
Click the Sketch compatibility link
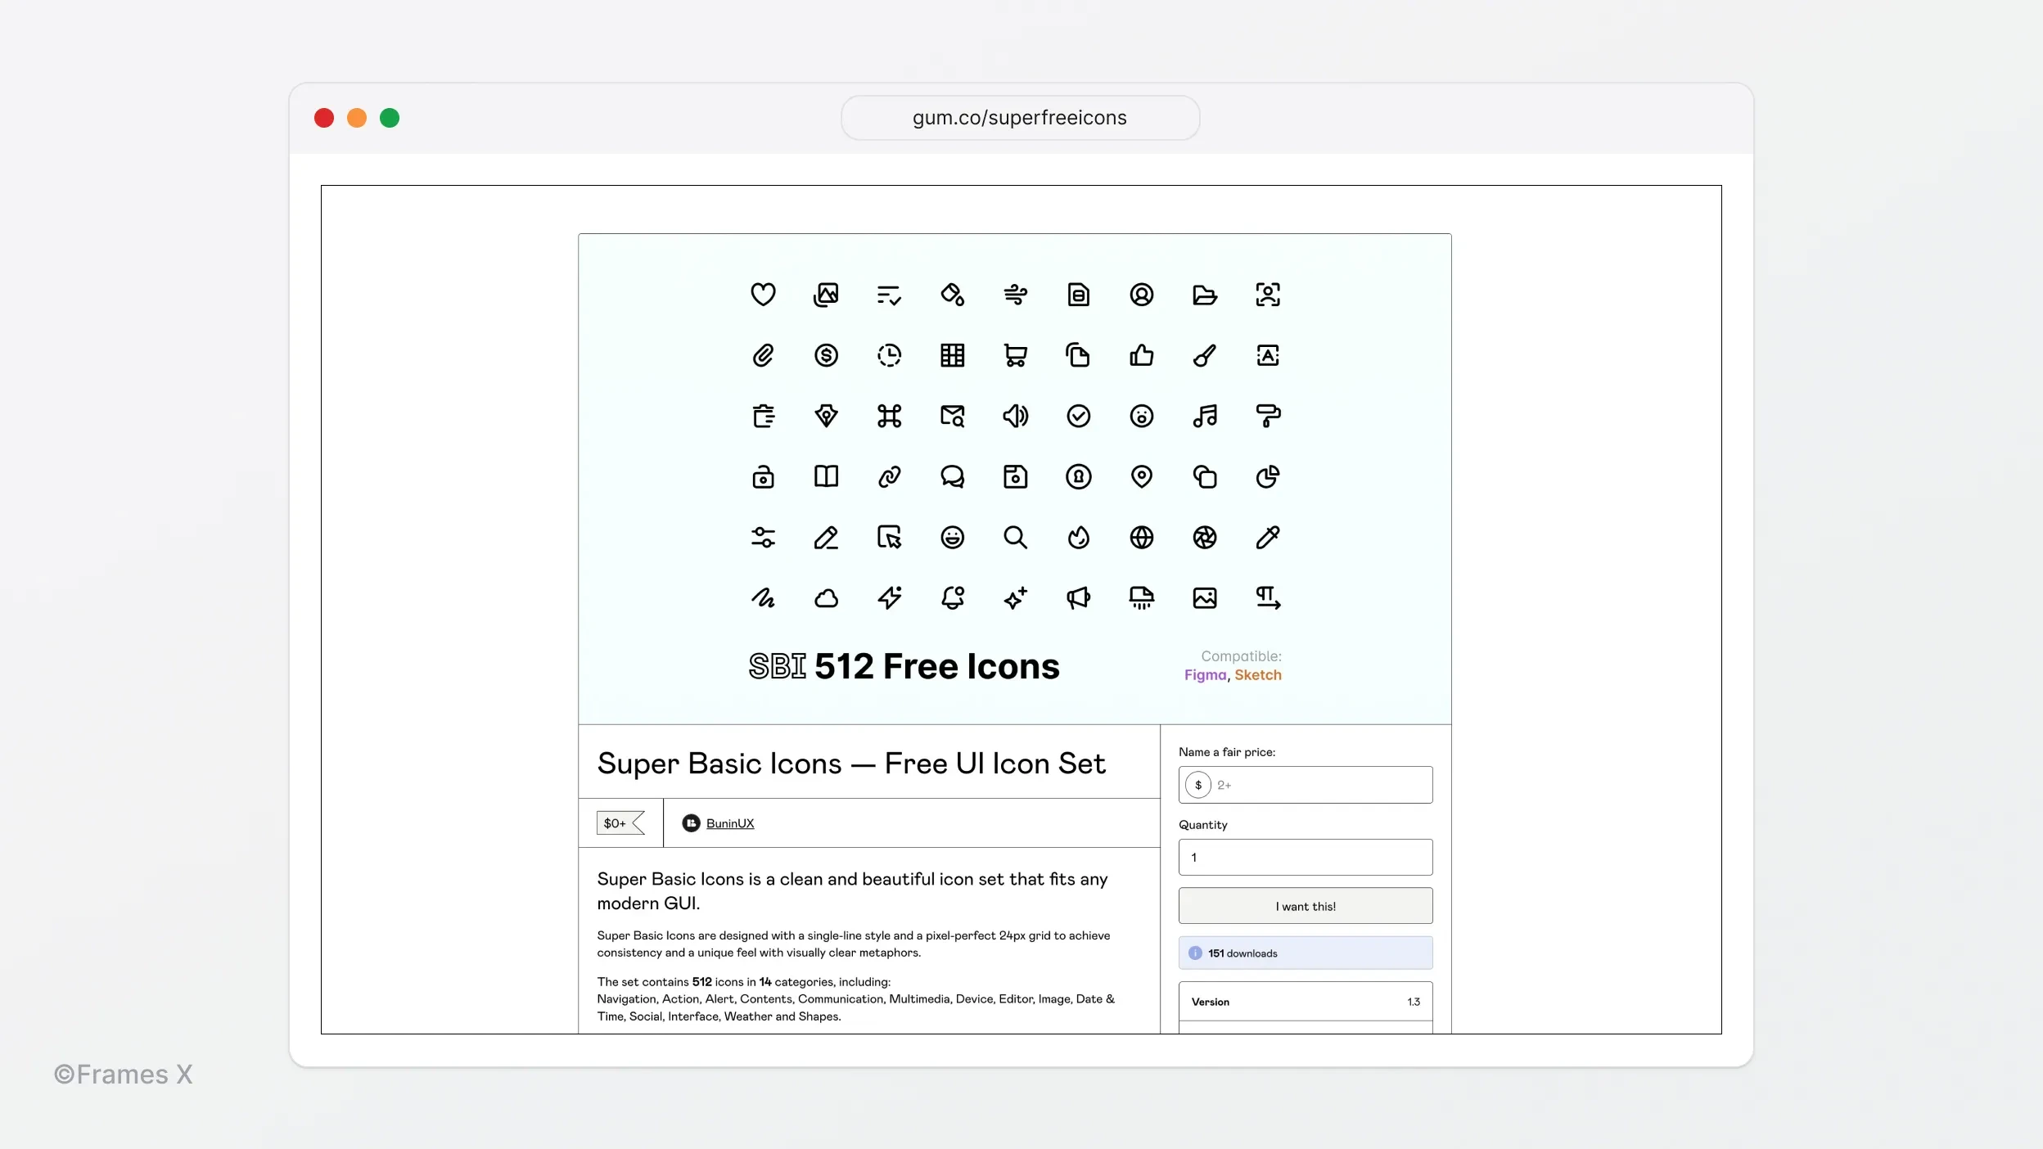[1259, 675]
